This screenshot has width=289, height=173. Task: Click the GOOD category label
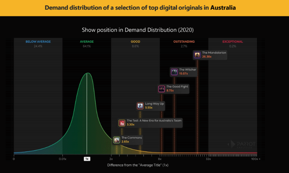(x=136, y=42)
